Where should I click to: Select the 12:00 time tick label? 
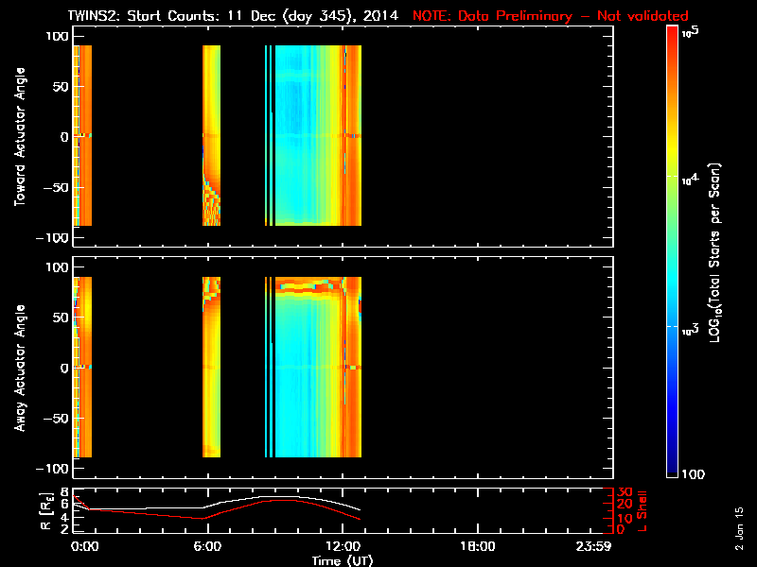click(343, 546)
